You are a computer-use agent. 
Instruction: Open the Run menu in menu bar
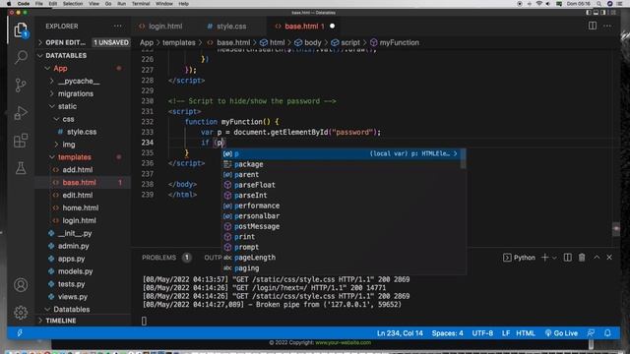tap(121, 4)
